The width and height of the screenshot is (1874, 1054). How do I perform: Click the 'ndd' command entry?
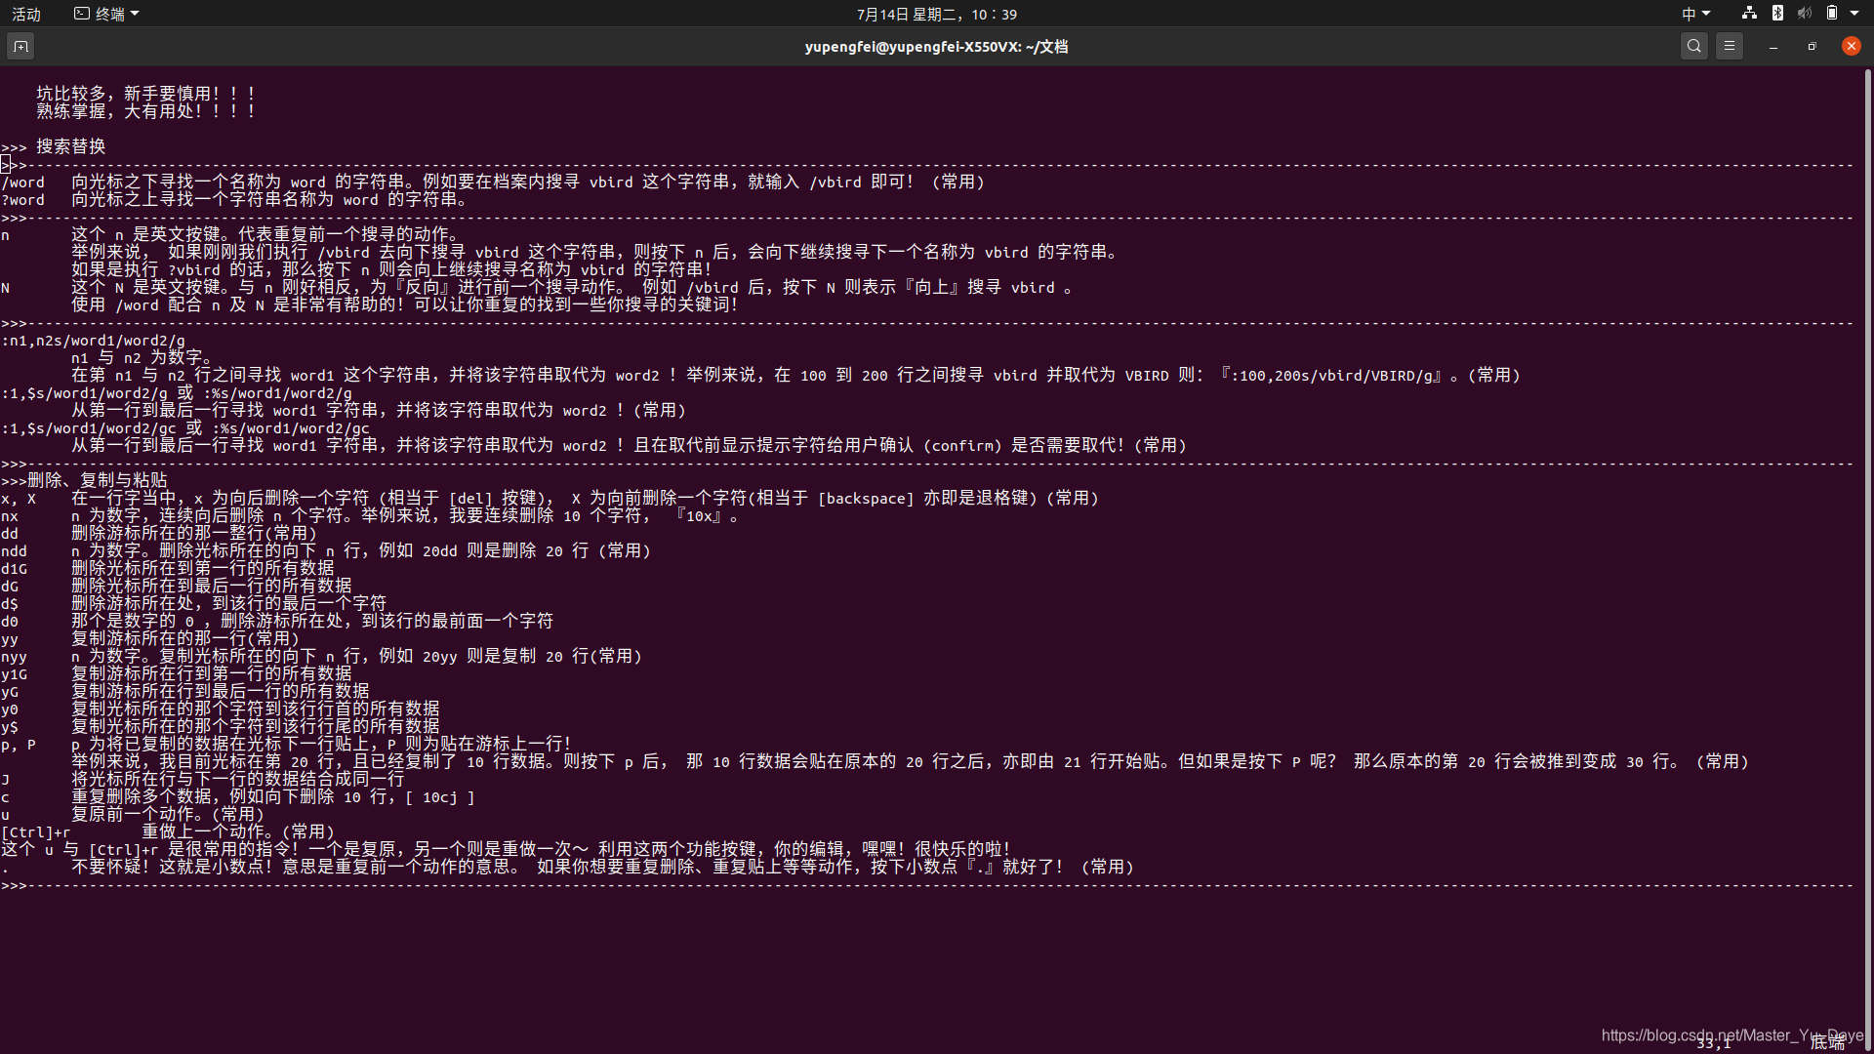pos(14,551)
